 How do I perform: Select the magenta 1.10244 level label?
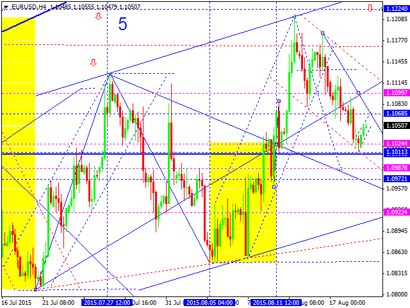[x=397, y=144]
